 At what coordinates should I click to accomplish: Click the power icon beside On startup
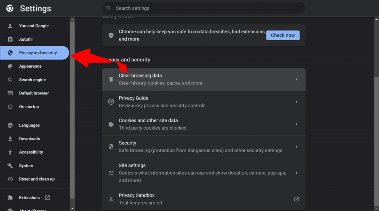pos(10,107)
